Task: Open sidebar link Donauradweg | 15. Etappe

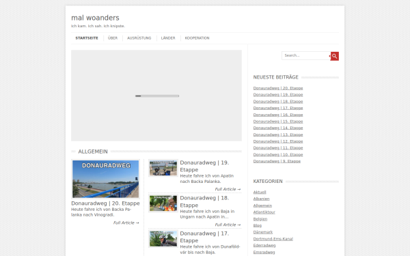Action: [x=278, y=122]
